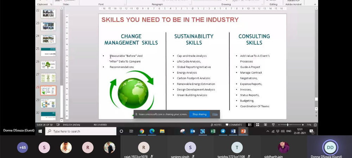Open Telegram from the taskbar
This screenshot has width=352, height=158.
tap(223, 131)
